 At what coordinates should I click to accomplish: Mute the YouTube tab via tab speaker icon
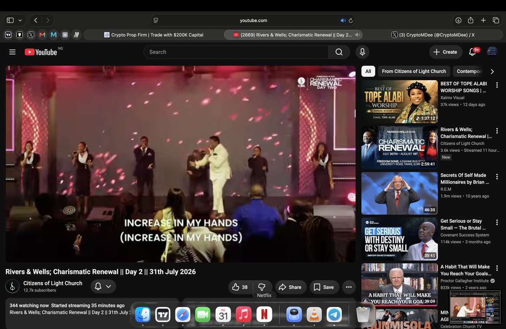[357, 35]
